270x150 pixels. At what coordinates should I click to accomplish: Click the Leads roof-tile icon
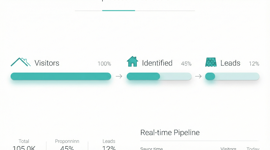click(x=211, y=62)
